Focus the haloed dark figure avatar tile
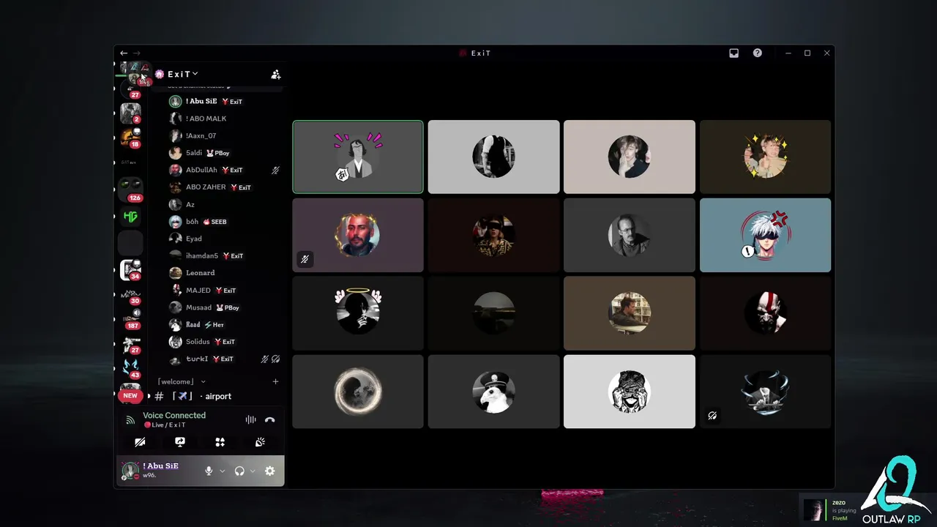 pyautogui.click(x=358, y=313)
